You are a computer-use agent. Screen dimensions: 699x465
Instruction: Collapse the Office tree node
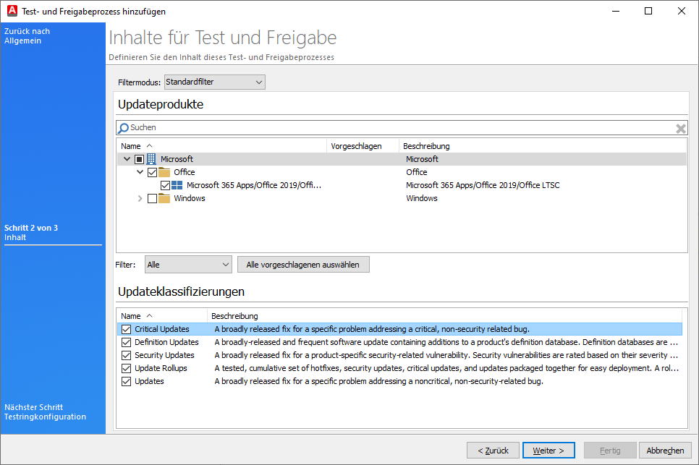[x=140, y=172]
